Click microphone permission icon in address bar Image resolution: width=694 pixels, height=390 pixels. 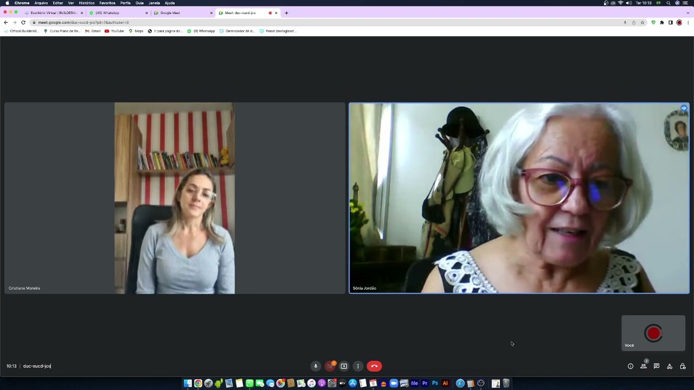(x=625, y=22)
